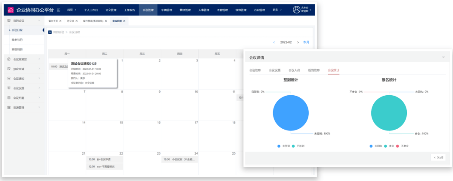Click the 资源管理 grid icon in sidebar
Screen dimensions: 453x181
coord(9,107)
